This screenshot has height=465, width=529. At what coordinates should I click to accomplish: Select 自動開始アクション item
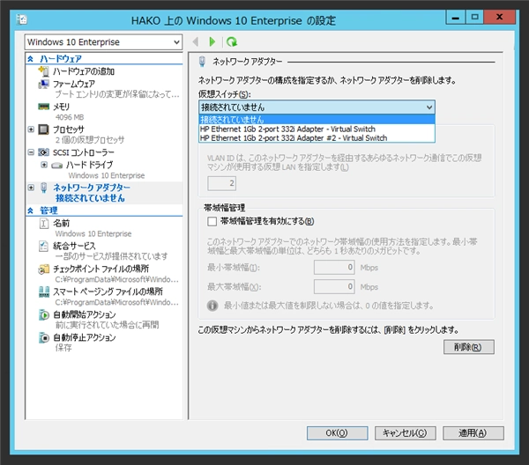85,314
